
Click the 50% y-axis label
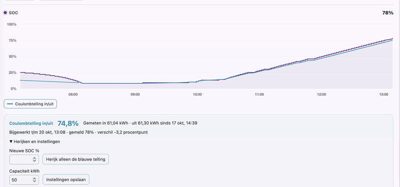tap(12, 56)
